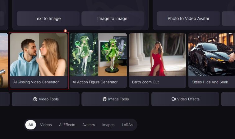This screenshot has height=139, width=235.
Task: Click the AI Kissing Video Generator caption
Action: click(36, 82)
